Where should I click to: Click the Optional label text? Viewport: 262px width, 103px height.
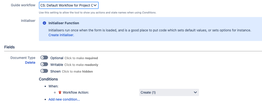(x=57, y=58)
